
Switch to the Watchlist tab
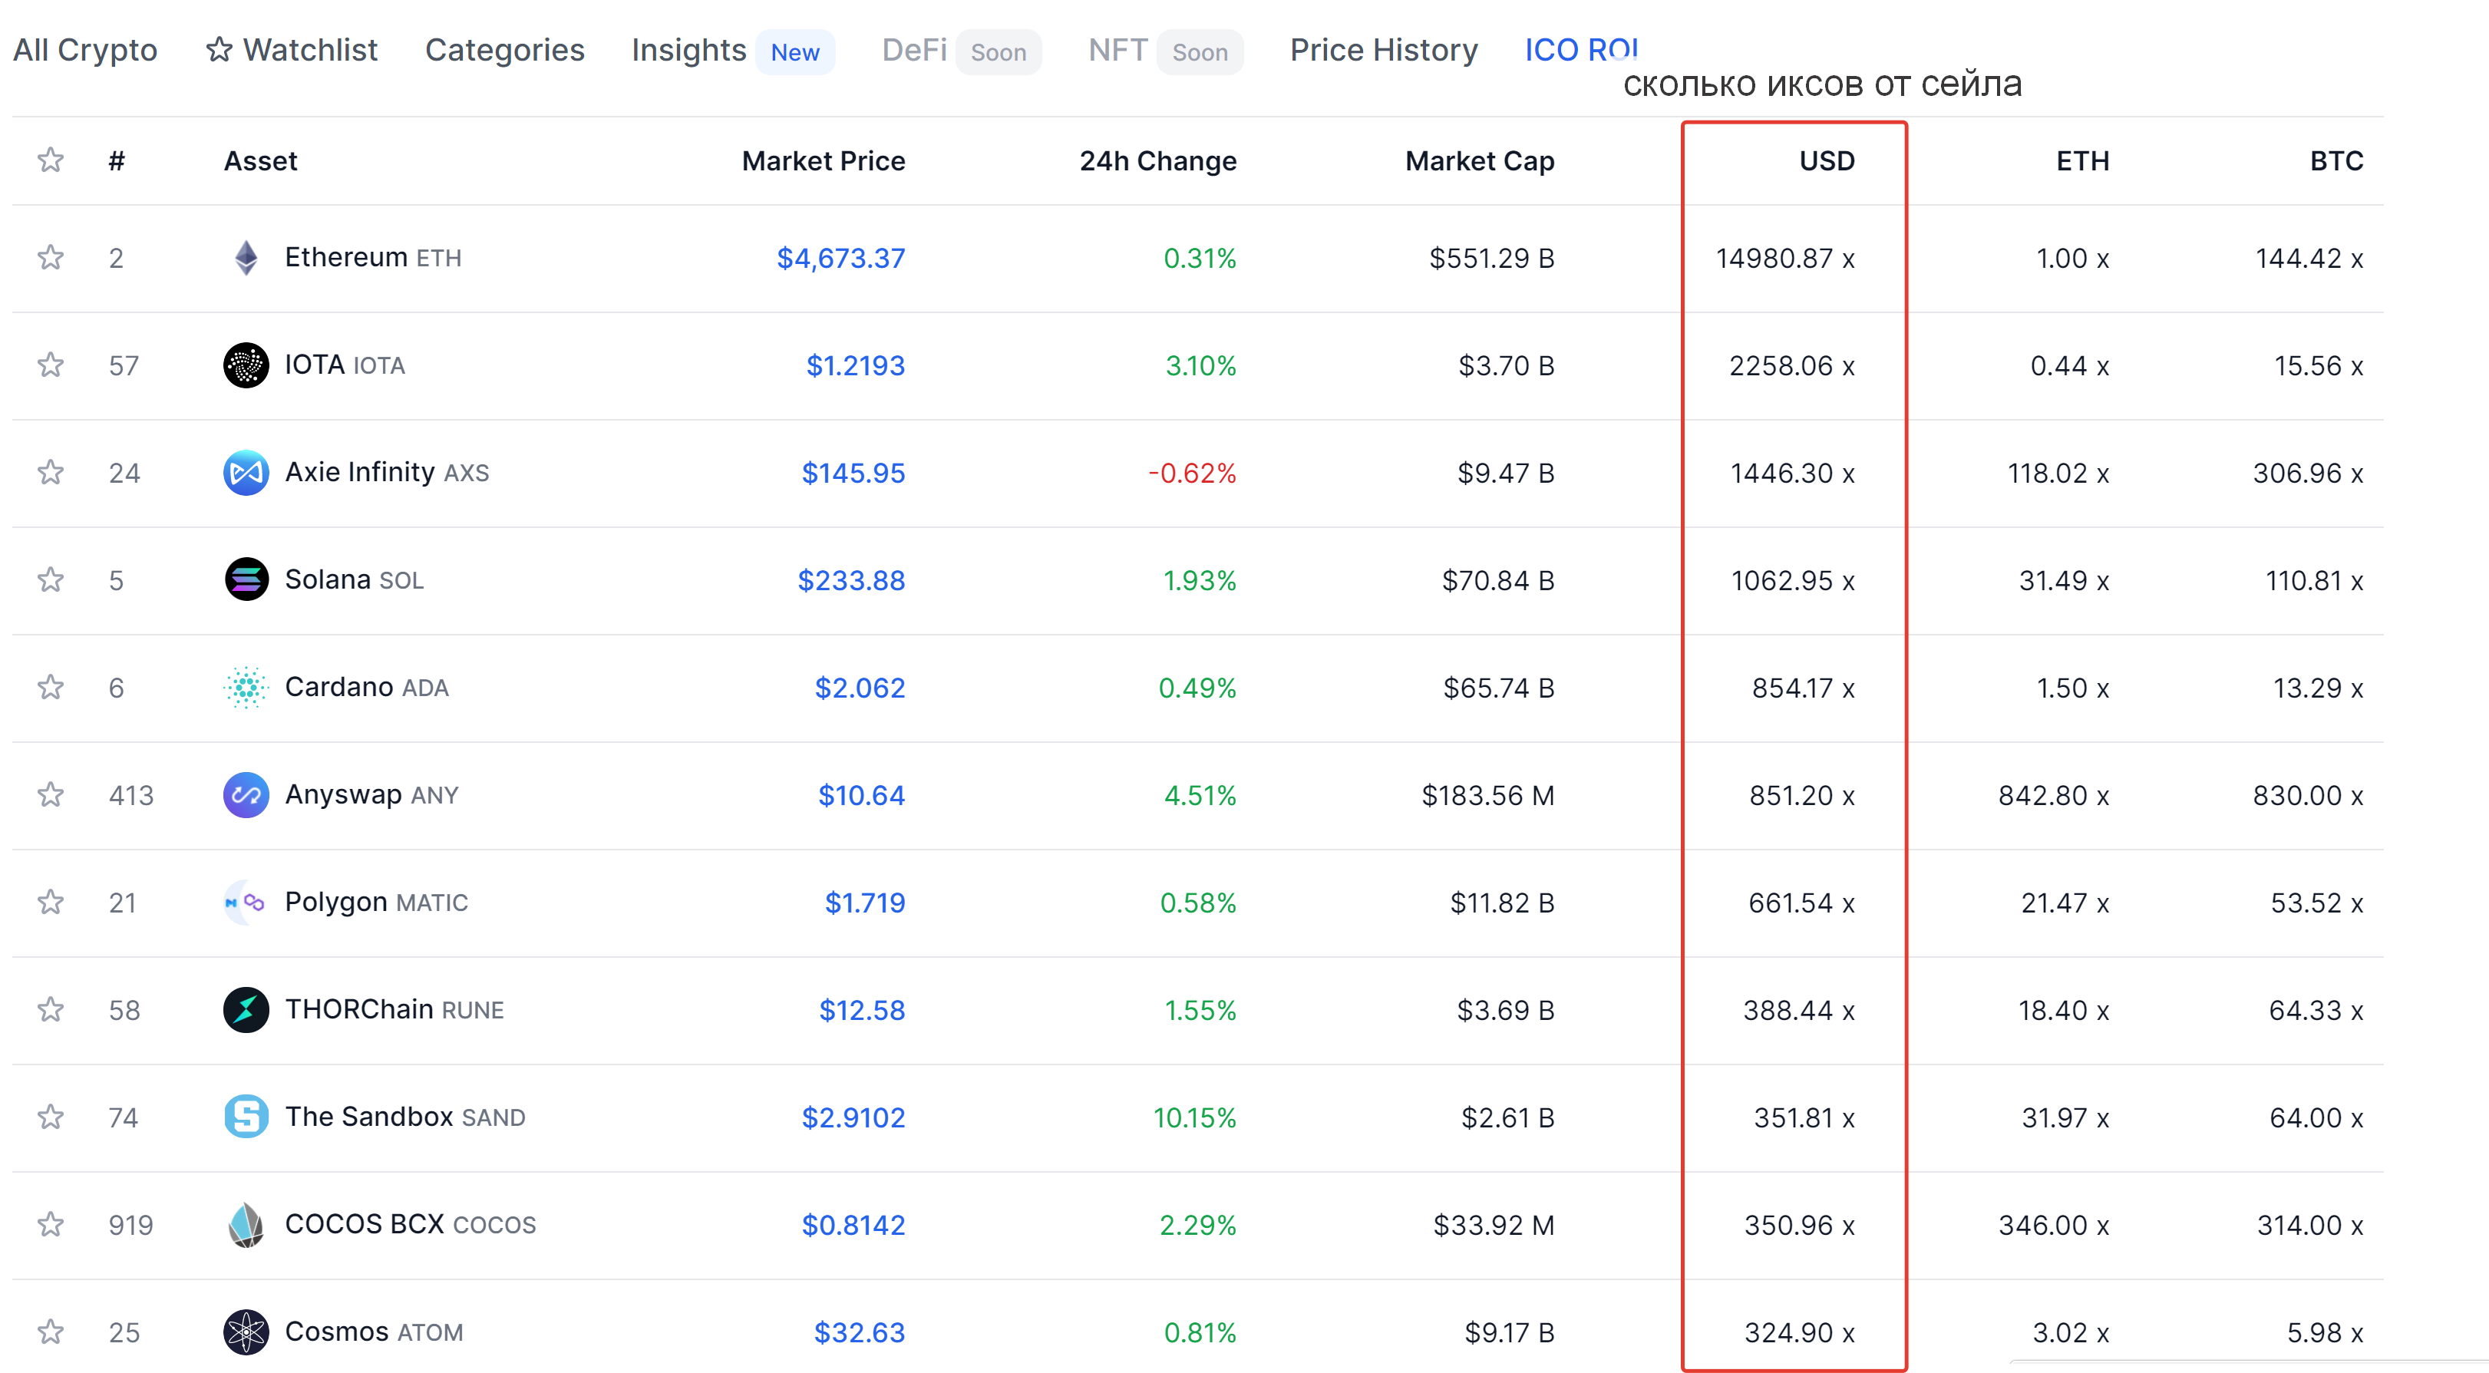(292, 50)
